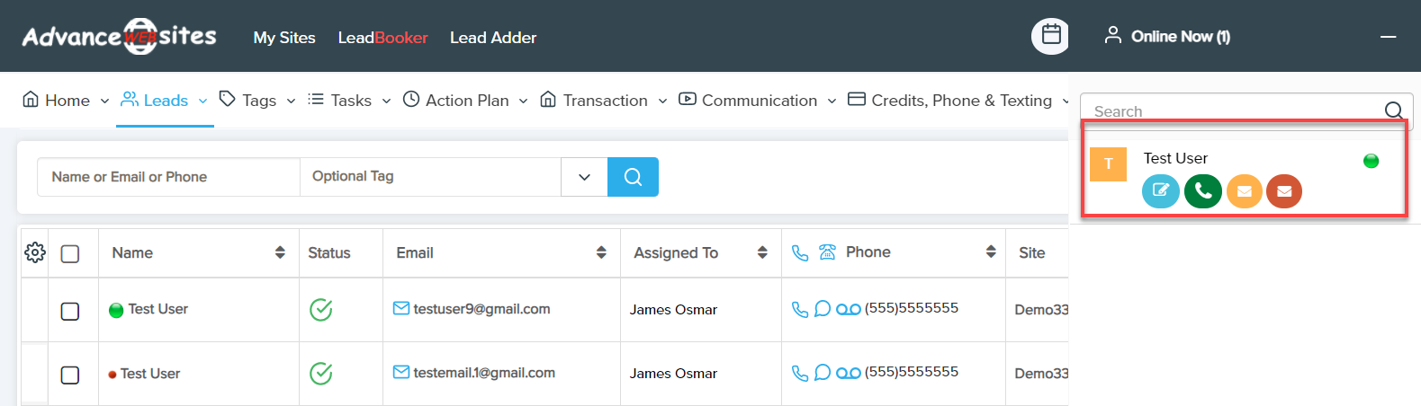1421x406 pixels.
Task: Sort the table by Name column
Action: [x=280, y=253]
